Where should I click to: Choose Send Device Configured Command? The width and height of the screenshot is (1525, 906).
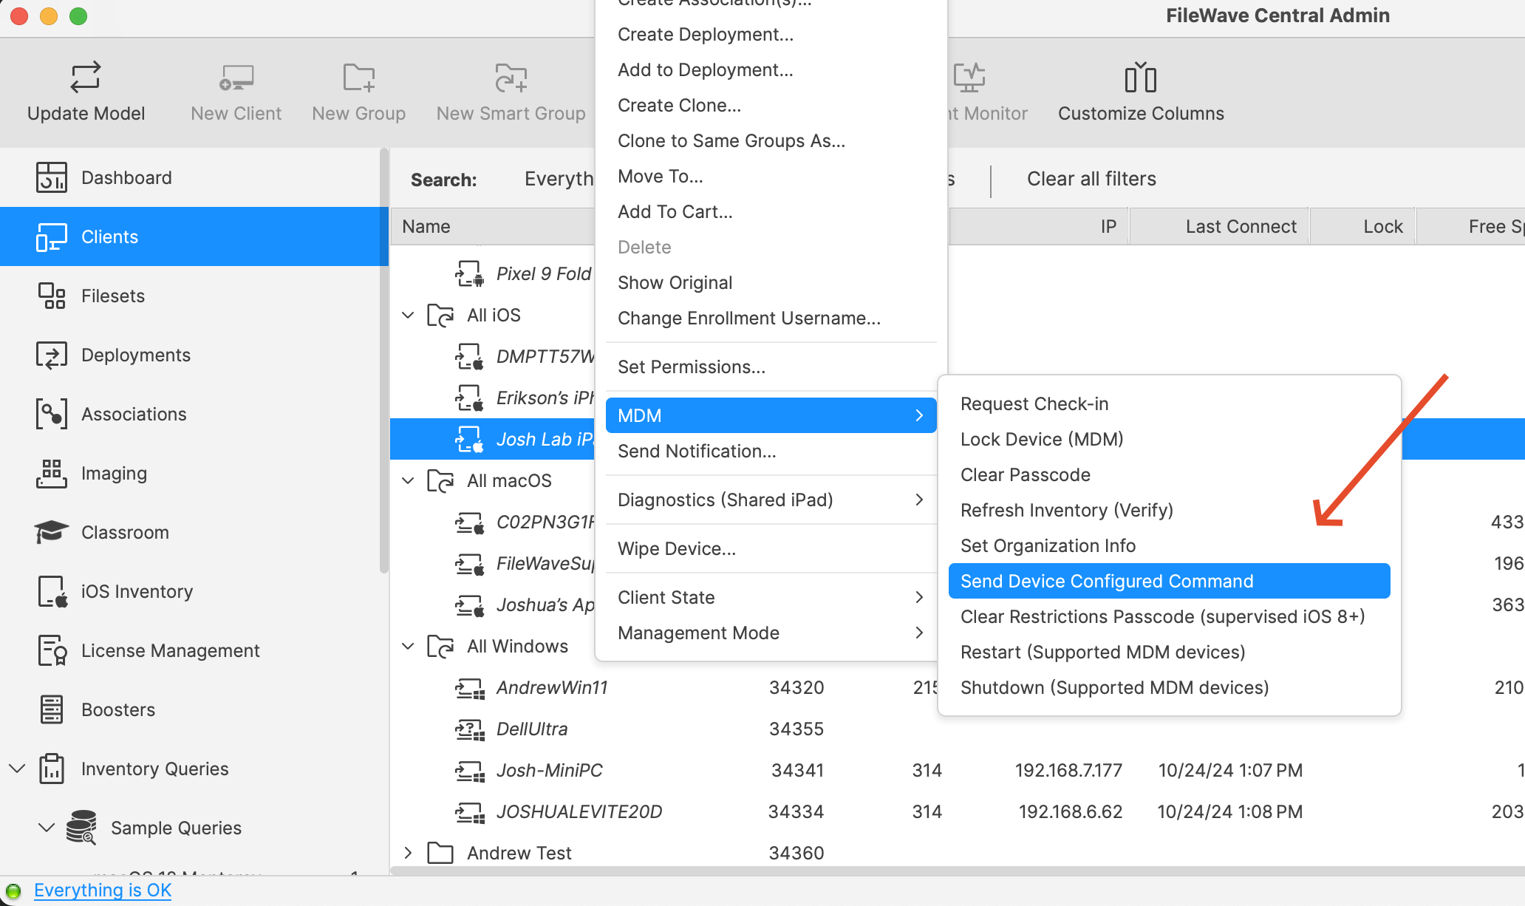[x=1169, y=582]
